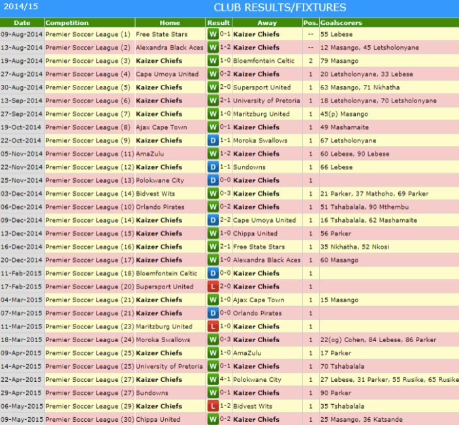The image size is (459, 425).
Task: Click W icon for 13-Aug-2014 Alexandra Black Aces match
Action: (x=213, y=48)
